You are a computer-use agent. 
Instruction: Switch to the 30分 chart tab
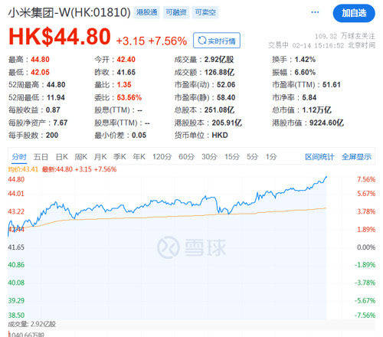coord(209,157)
